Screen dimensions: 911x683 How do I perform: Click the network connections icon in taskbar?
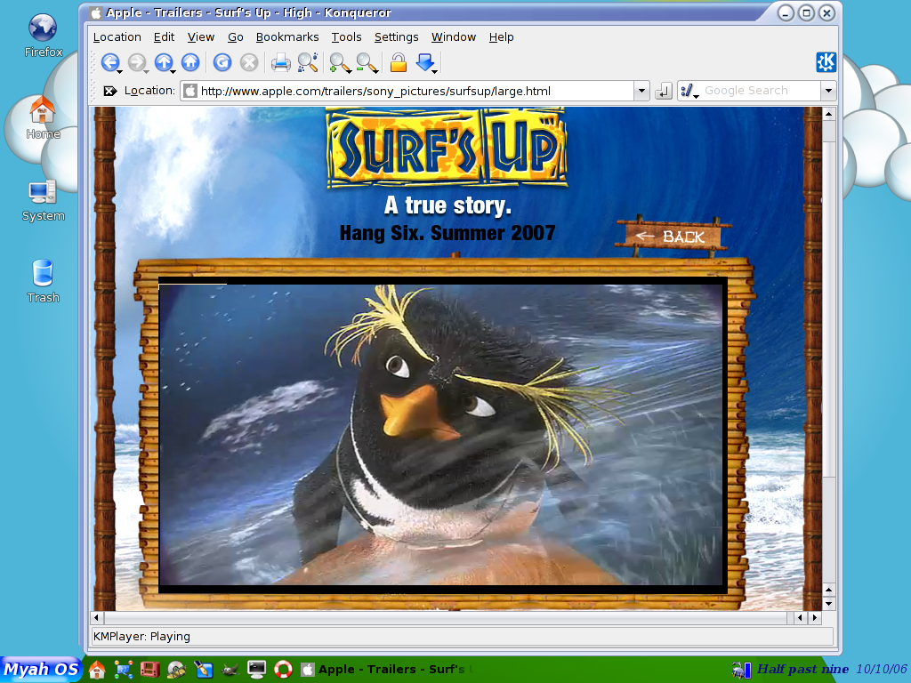click(123, 670)
